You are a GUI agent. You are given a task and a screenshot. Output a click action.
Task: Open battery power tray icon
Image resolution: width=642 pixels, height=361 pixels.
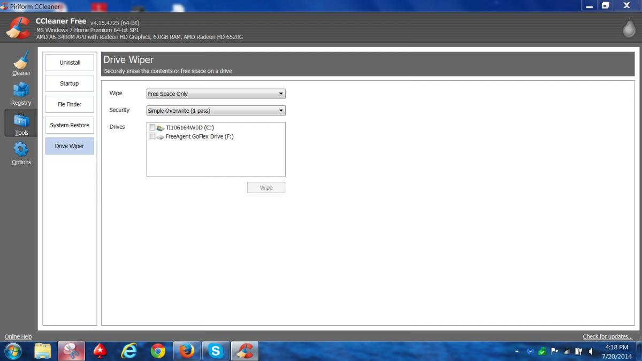click(x=578, y=351)
